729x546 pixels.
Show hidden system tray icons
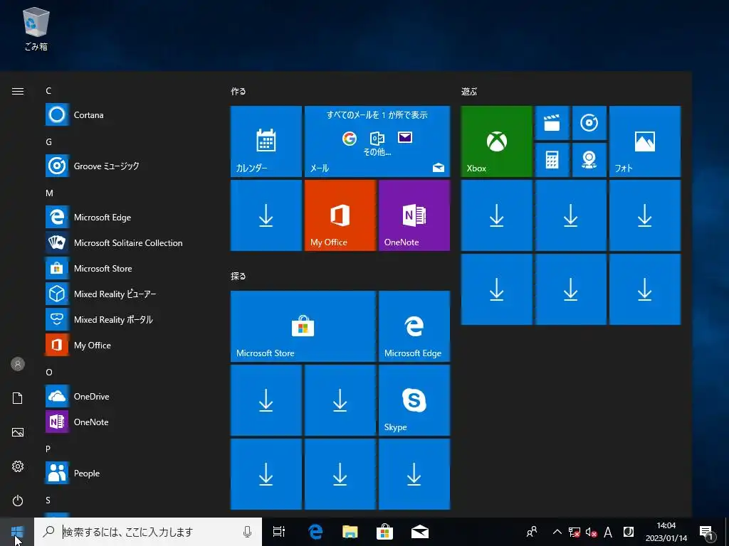557,532
